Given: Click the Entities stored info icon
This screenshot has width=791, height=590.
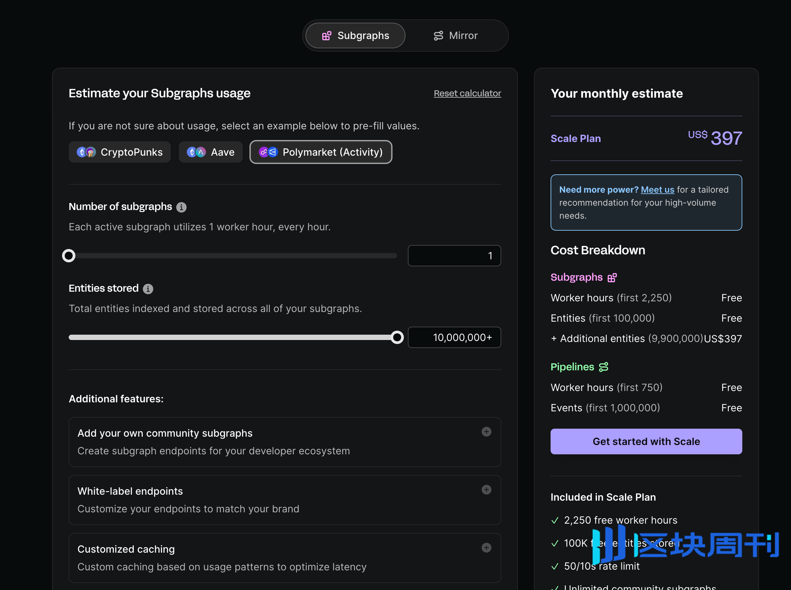Looking at the screenshot, I should [x=148, y=289].
